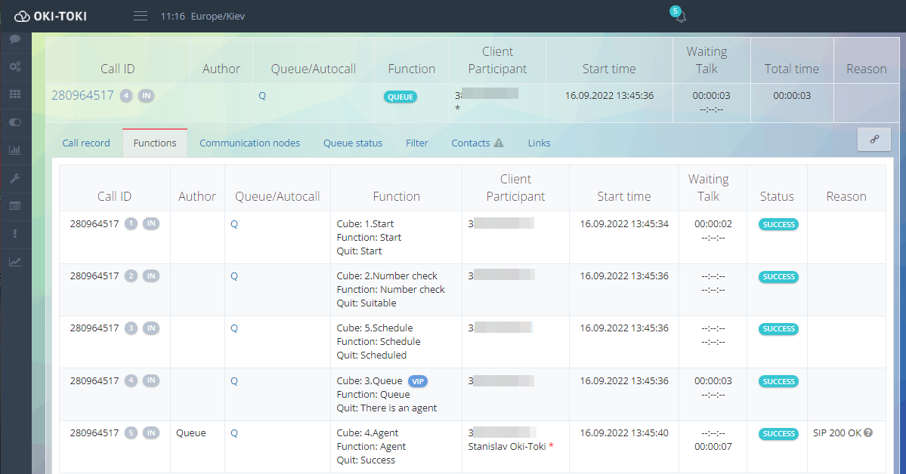Click Call ID 280964517 in top summary row
This screenshot has height=474, width=906.
pos(81,96)
